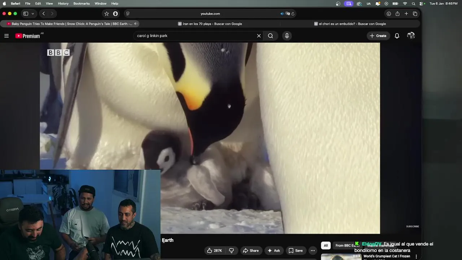Viewport: 462px width, 260px height.
Task: Open the Help menu
Action: [x=115, y=4]
